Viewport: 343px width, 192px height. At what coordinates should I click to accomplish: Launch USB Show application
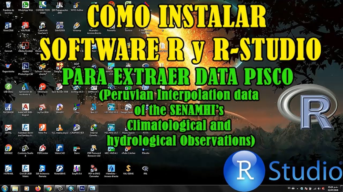coord(8,88)
